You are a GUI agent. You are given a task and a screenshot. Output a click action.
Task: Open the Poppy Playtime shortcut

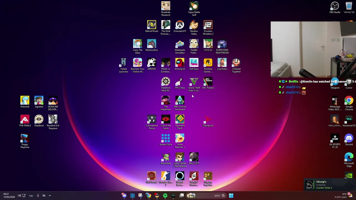(x=25, y=141)
